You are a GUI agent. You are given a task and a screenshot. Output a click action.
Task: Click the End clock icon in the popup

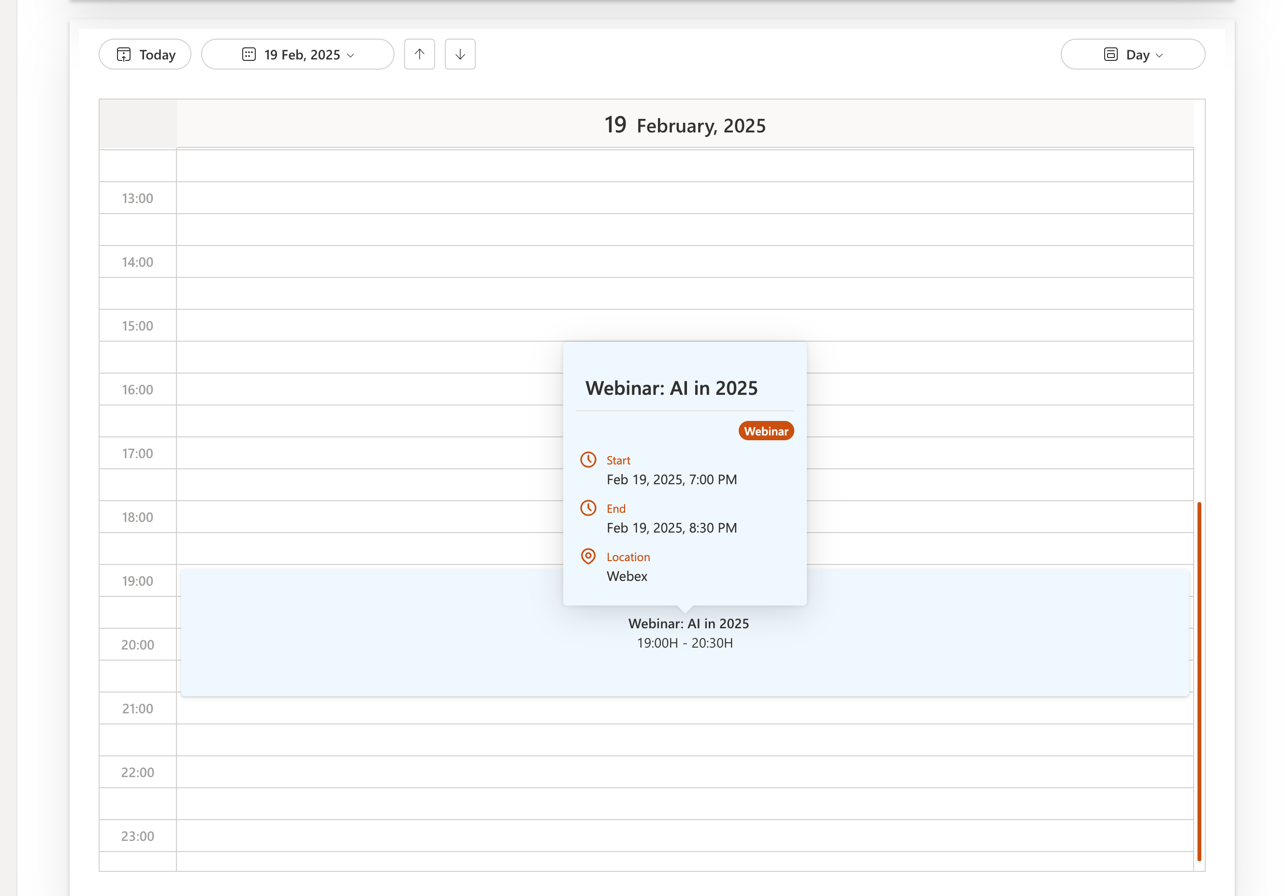point(588,507)
